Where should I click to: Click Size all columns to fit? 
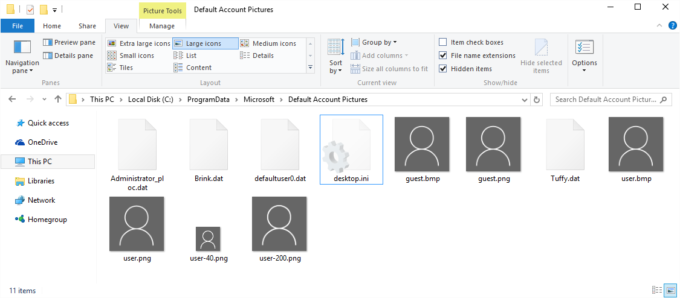click(x=389, y=69)
